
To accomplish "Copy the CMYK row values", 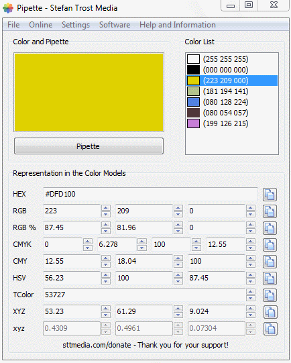I will [270, 245].
